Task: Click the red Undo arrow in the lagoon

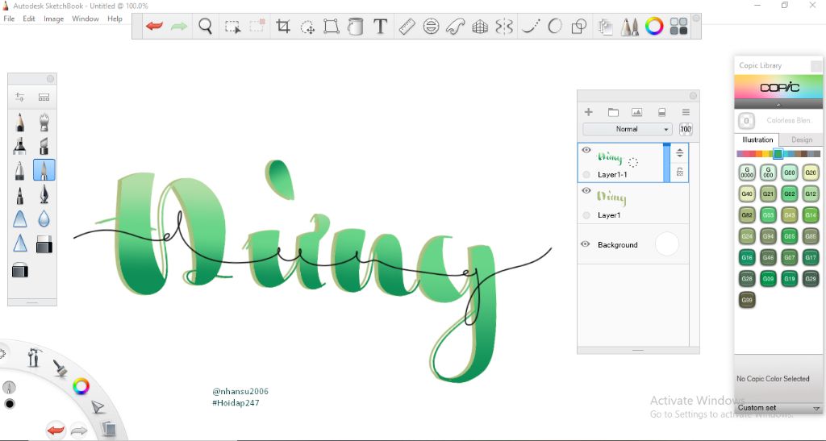Action: [x=56, y=431]
